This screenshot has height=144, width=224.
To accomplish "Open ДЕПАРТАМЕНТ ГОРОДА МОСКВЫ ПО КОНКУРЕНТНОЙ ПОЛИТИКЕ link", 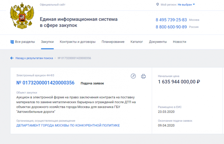I will pos(68,125).
